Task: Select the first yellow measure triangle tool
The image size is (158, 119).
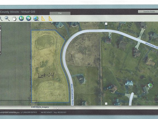Action: tap(43, 18)
